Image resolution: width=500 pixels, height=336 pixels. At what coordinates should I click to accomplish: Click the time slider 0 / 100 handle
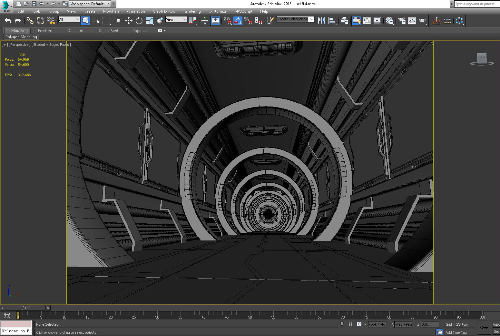tap(25, 308)
